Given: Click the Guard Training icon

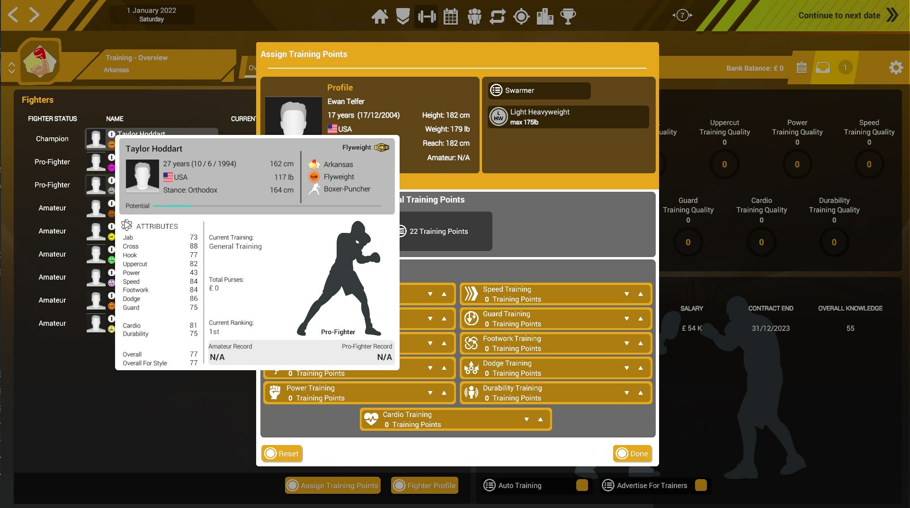Looking at the screenshot, I should (471, 319).
